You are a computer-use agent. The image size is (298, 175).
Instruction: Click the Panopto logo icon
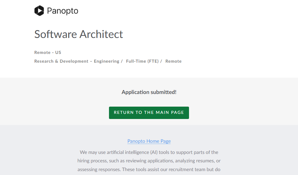pyautogui.click(x=39, y=11)
